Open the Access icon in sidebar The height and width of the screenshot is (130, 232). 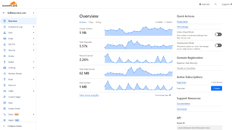(x=5, y=56)
